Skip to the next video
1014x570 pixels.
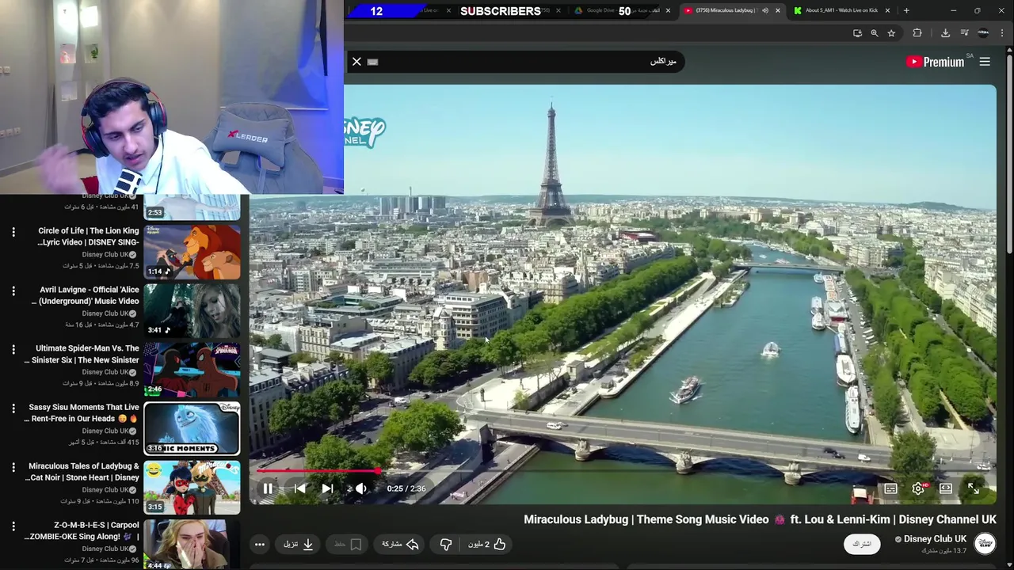click(x=327, y=488)
